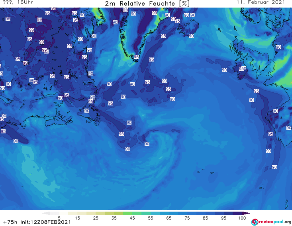Click the '95' value on the color scale legend

[223, 218]
